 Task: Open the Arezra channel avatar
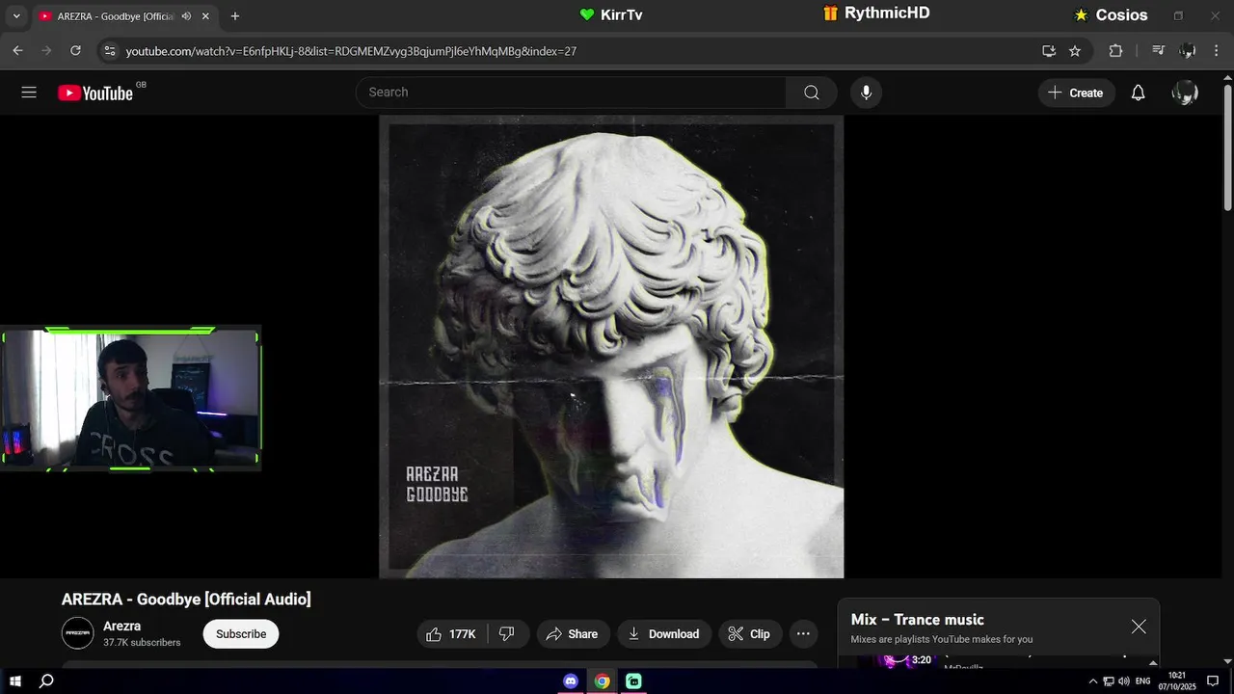click(x=78, y=633)
